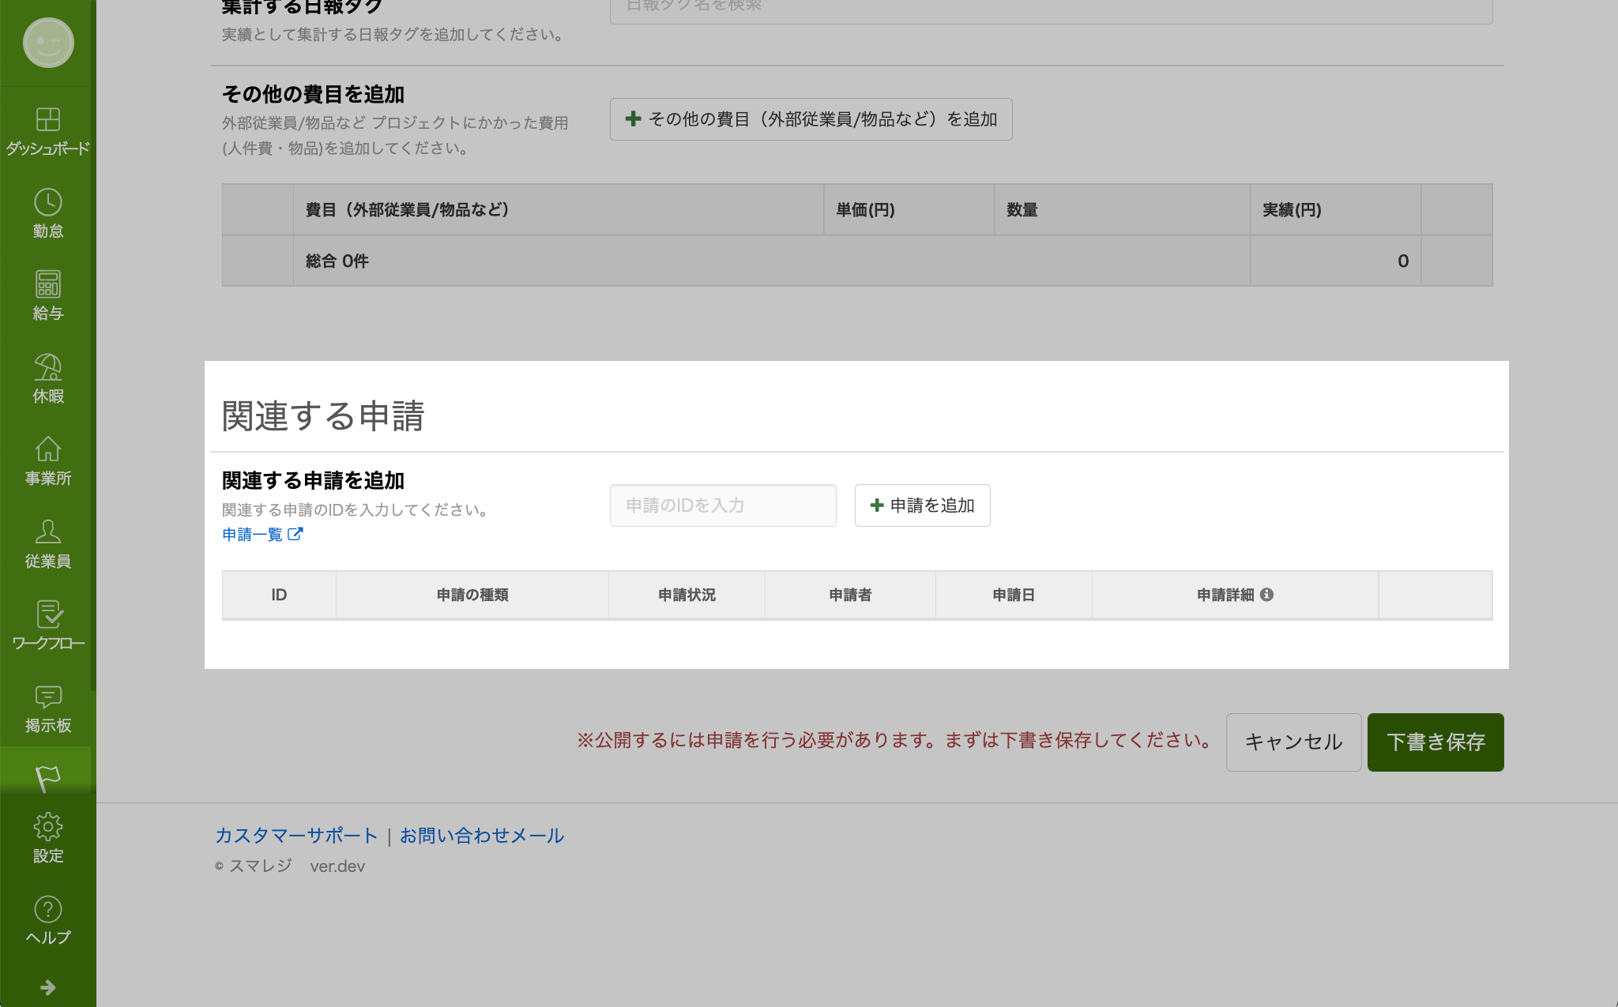The image size is (1618, 1007).
Task: Select the flag project icon in sidebar
Action: click(x=47, y=778)
